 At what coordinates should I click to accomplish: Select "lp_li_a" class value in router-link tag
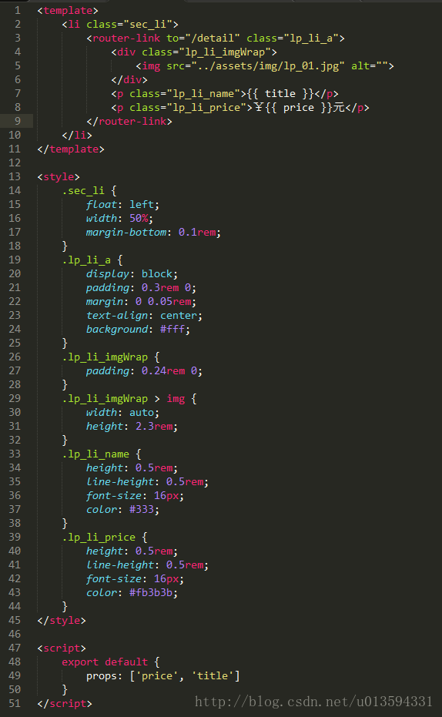pyautogui.click(x=311, y=38)
